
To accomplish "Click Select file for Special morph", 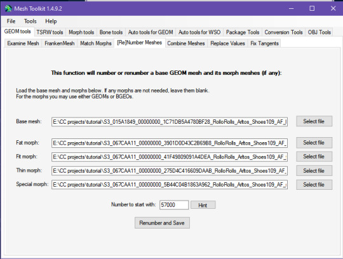I will click(314, 185).
